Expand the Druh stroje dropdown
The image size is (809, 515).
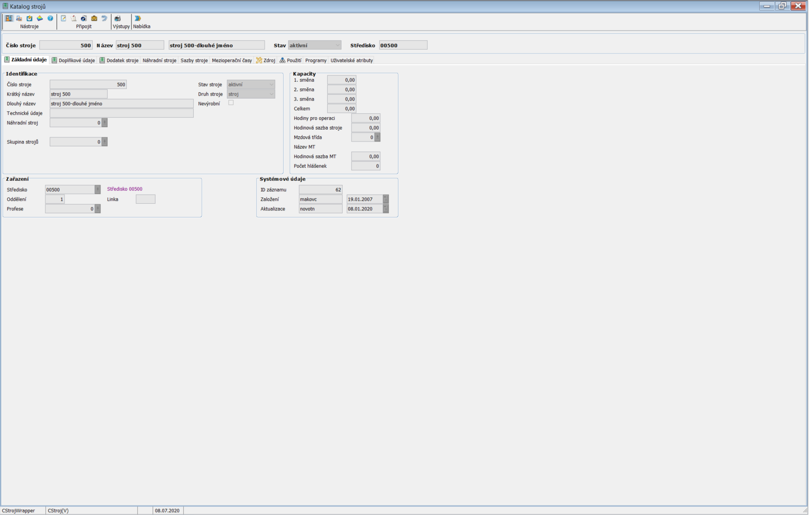point(271,94)
